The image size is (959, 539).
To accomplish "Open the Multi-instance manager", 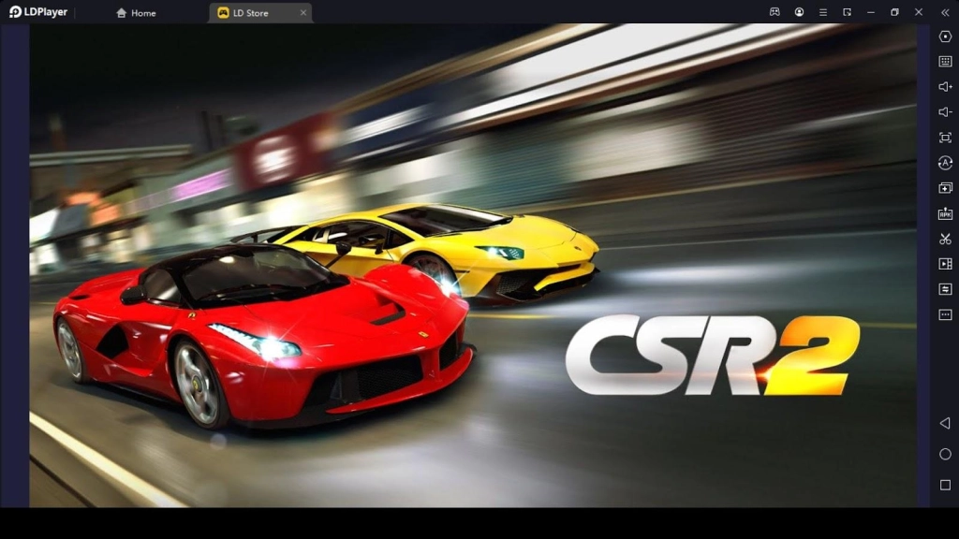I will pyautogui.click(x=943, y=188).
